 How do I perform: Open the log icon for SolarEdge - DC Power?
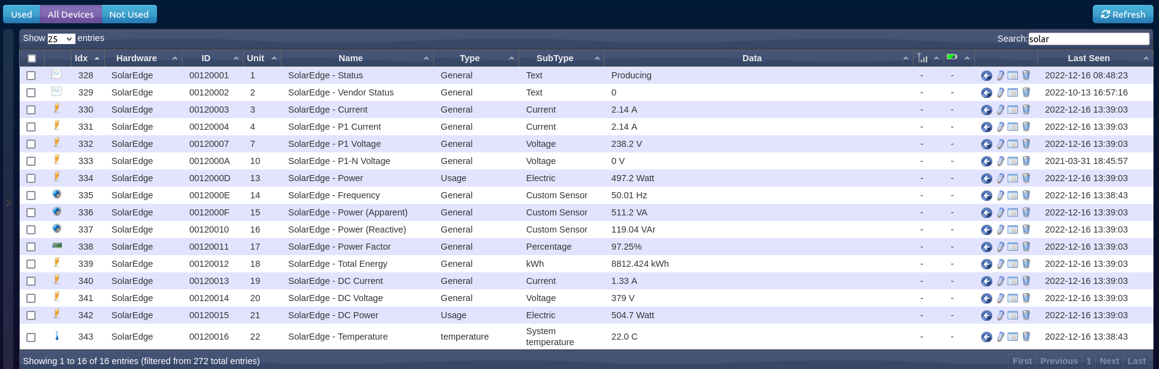pyautogui.click(x=1013, y=316)
